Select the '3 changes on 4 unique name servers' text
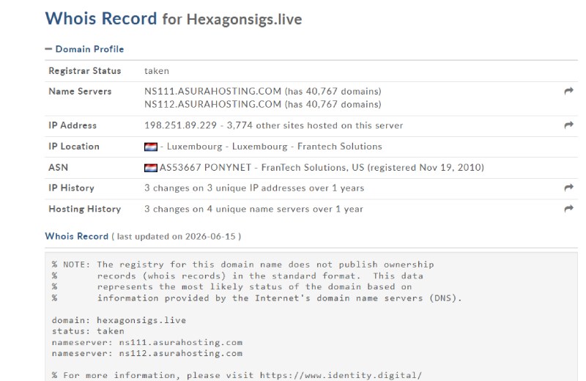The width and height of the screenshot is (586, 381). point(253,209)
